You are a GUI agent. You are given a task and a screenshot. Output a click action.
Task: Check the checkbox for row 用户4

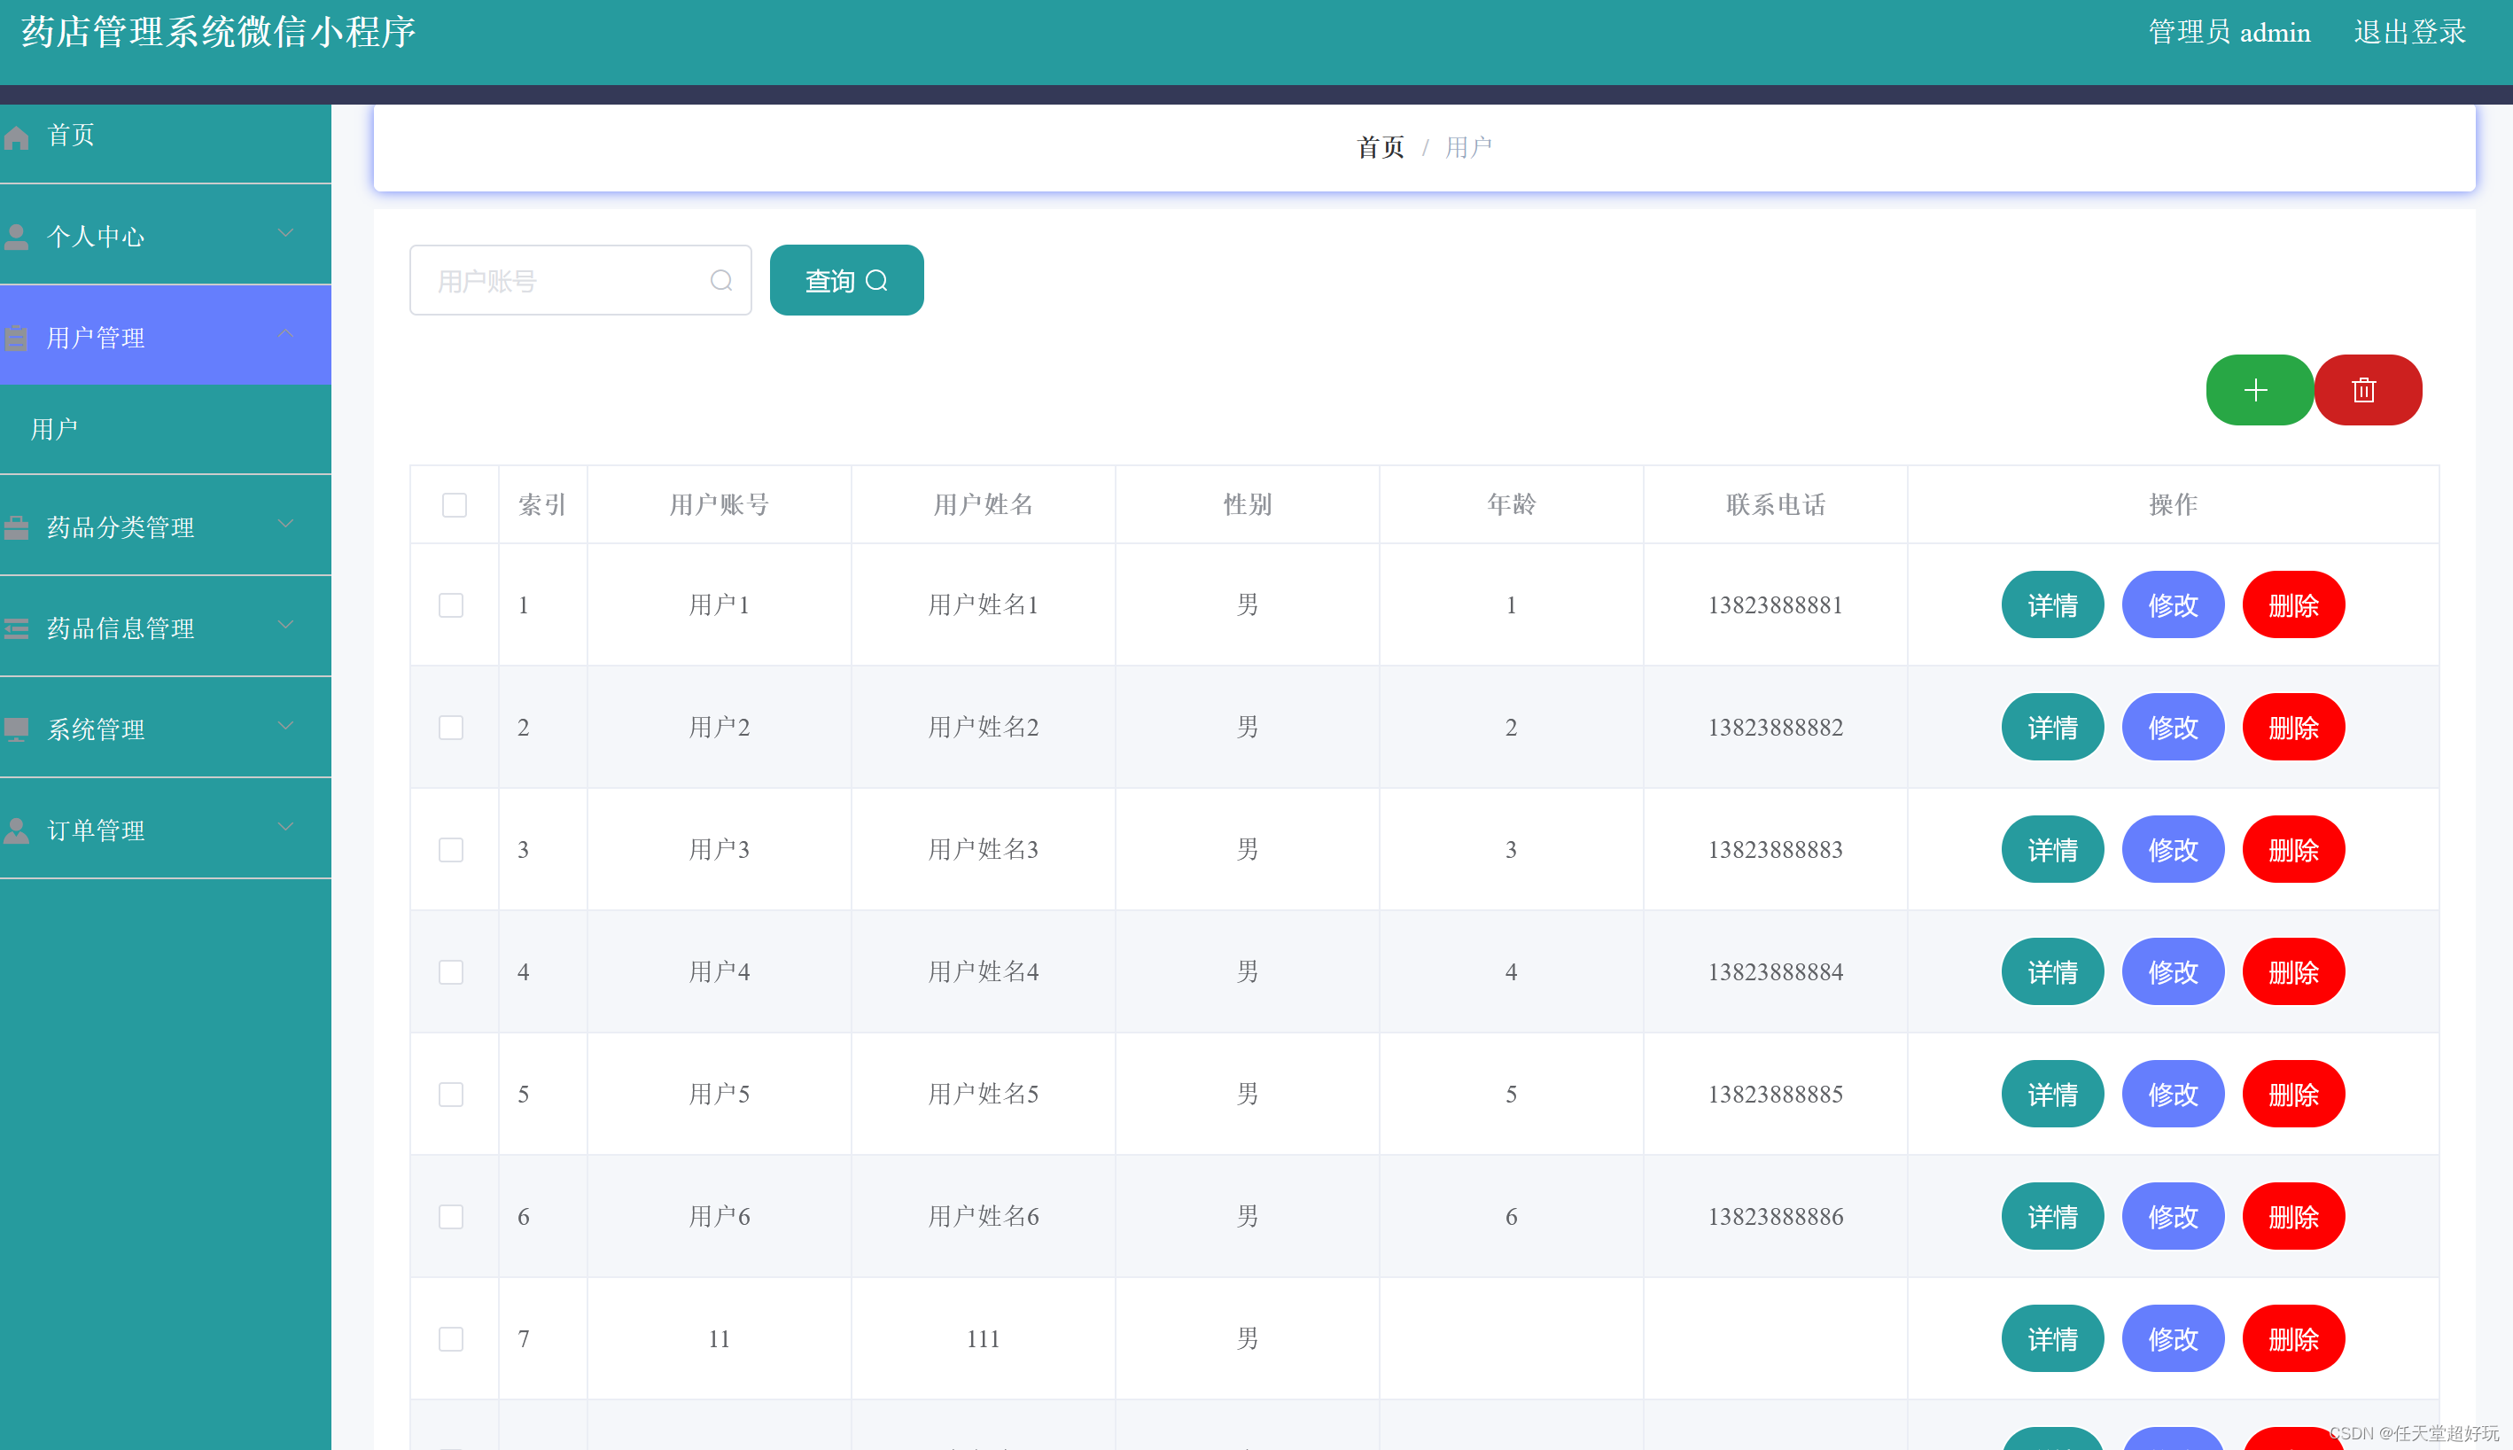pyautogui.click(x=451, y=972)
